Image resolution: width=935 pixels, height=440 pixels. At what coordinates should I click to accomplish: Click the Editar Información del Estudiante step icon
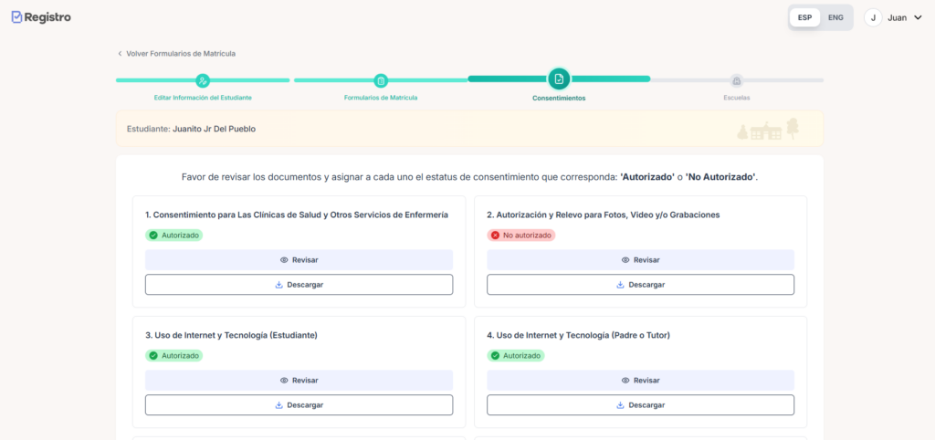203,80
